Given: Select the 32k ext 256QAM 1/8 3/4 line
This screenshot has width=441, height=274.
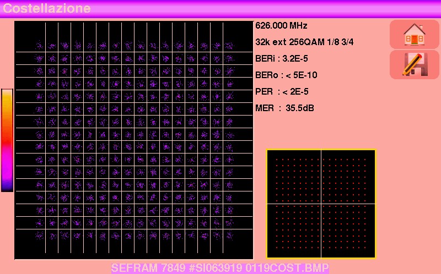Looking at the screenshot, I should (x=304, y=42).
